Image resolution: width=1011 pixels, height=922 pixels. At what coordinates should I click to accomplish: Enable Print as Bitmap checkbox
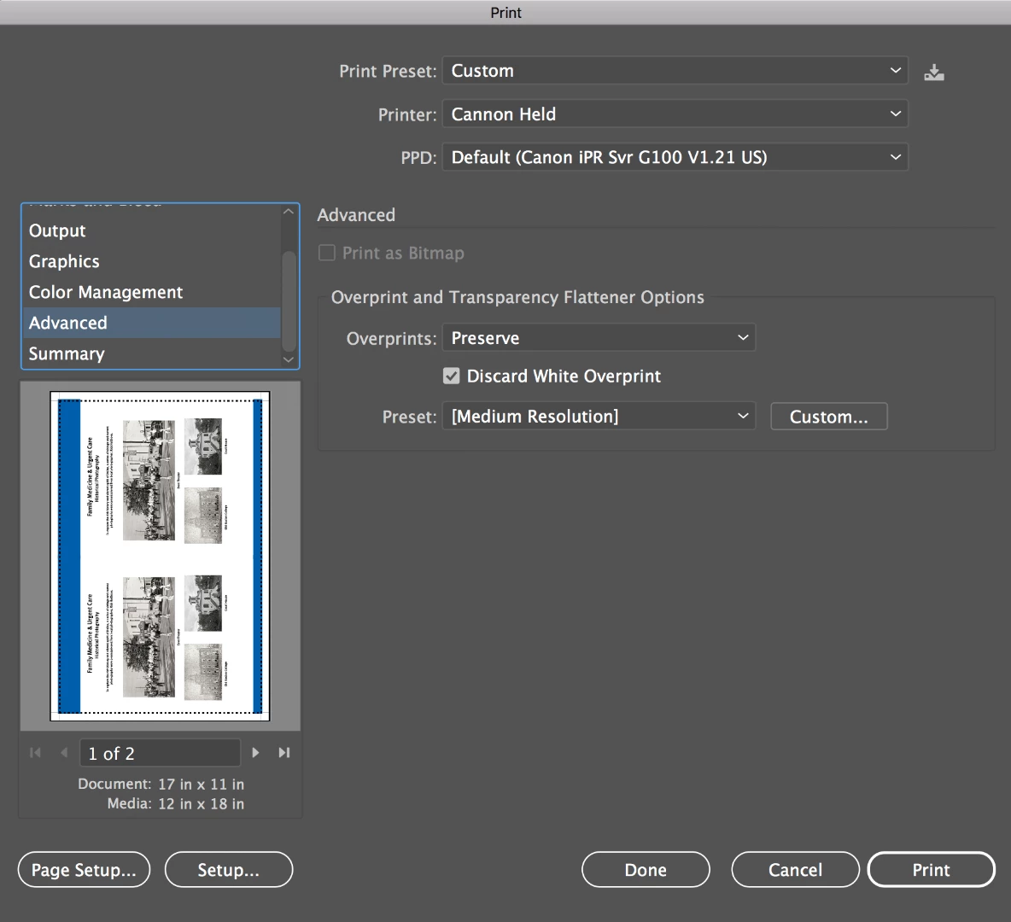(x=327, y=252)
